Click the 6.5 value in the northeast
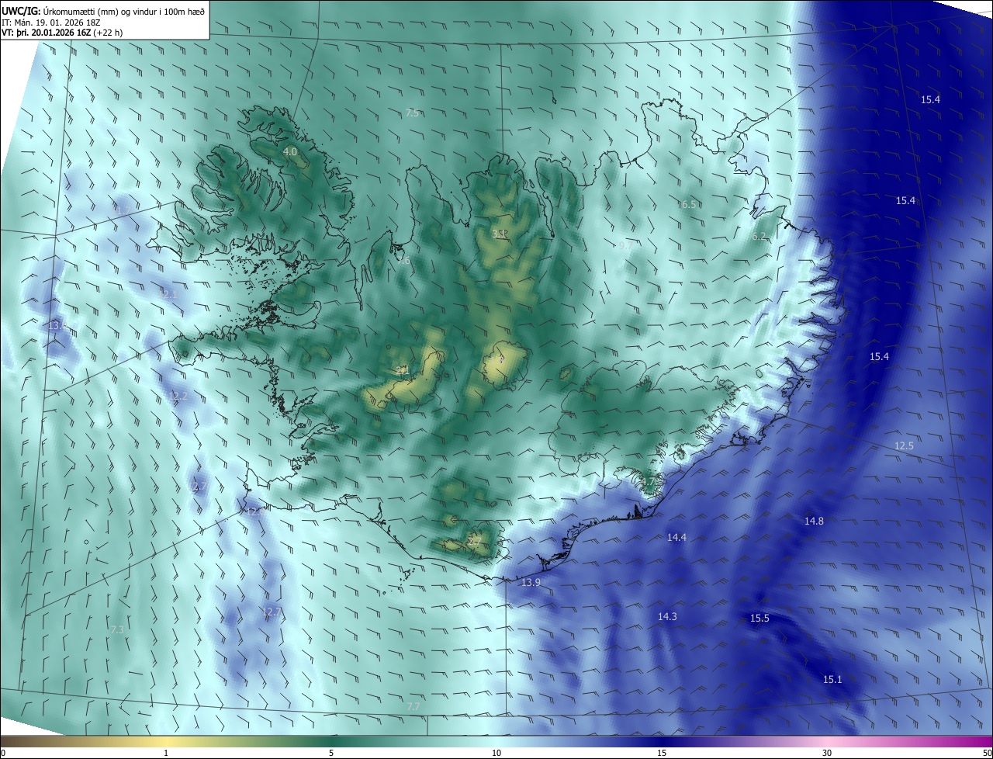The image size is (993, 759). [x=687, y=205]
